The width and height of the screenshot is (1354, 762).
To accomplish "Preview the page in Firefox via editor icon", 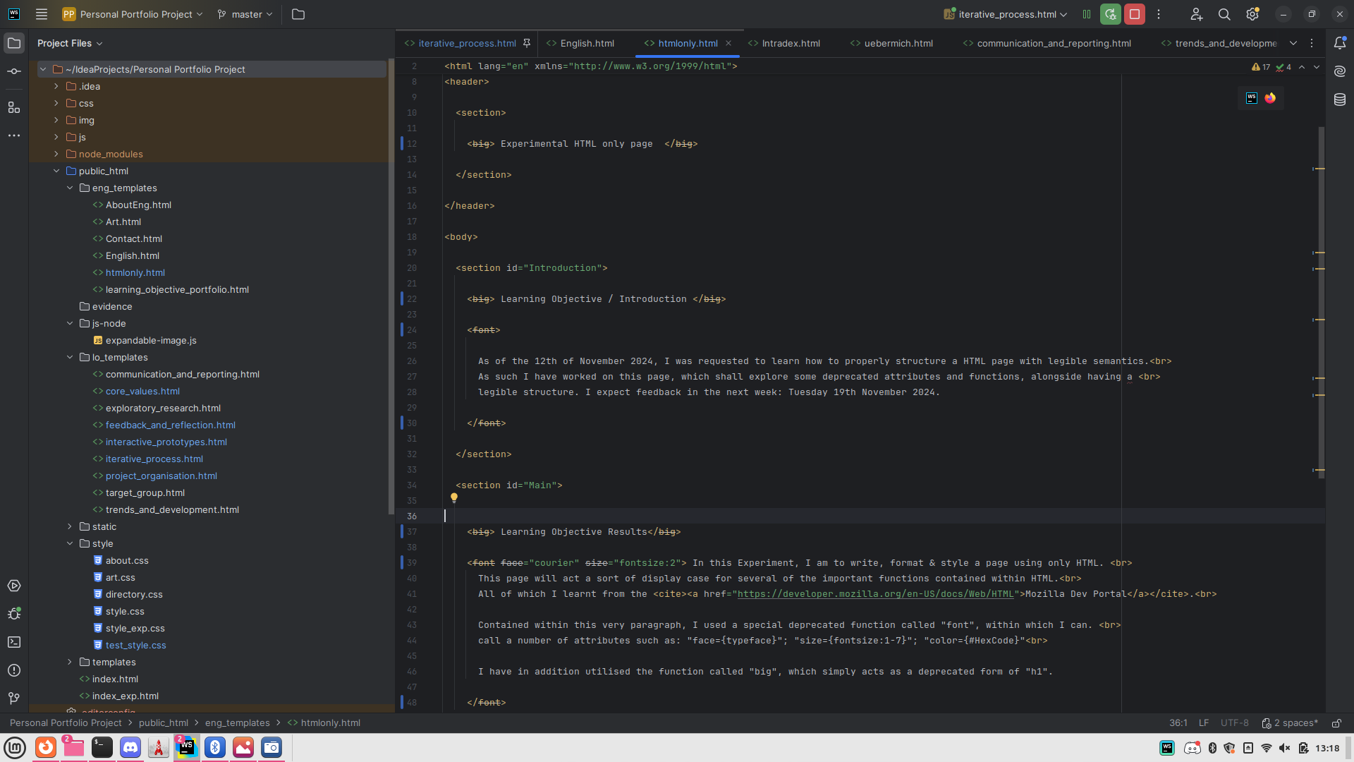I will coord(1270,98).
